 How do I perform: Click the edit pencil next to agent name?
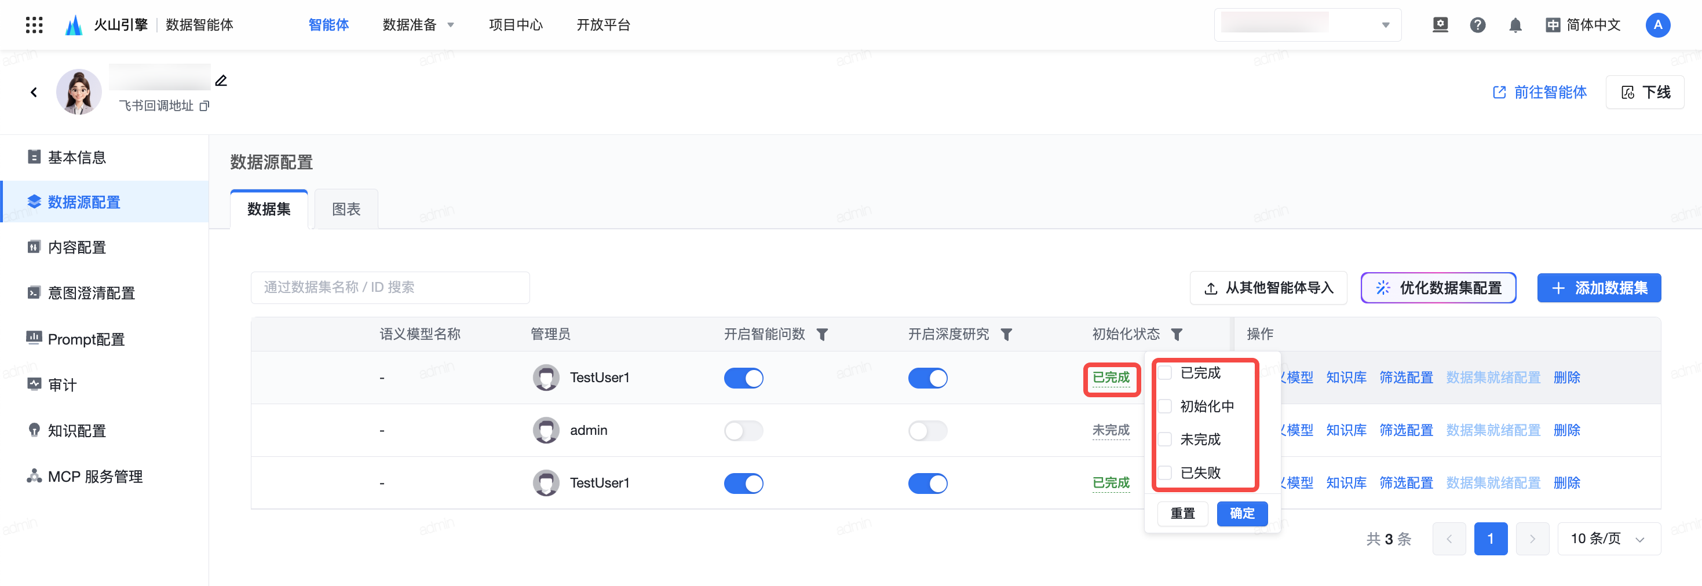pyautogui.click(x=221, y=80)
